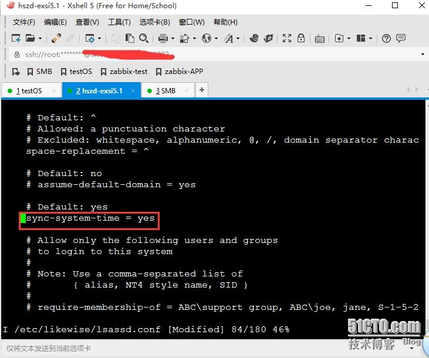Click the '# Allowed: a punctuation character' line
This screenshot has width=429, height=358.
[126, 129]
